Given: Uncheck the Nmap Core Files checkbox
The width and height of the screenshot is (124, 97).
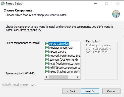Looking at the screenshot, I should click(x=47, y=44).
